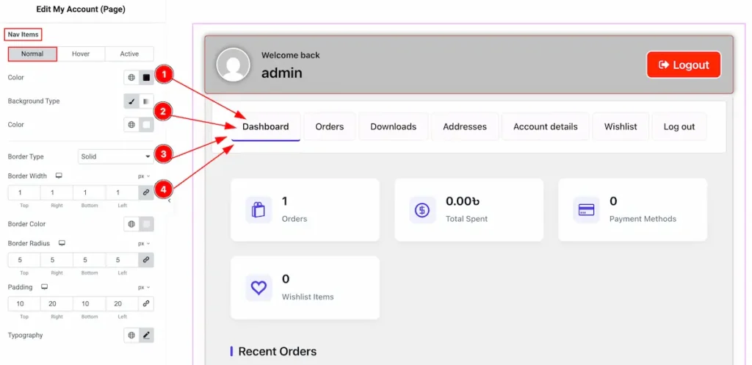Viewport: 752px width, 365px height.
Task: Click the red Logout button
Action: coord(683,65)
